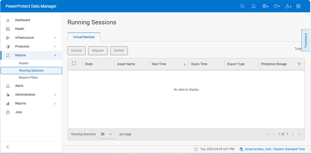Click the Alerts bell icon in sidebar

point(8,86)
